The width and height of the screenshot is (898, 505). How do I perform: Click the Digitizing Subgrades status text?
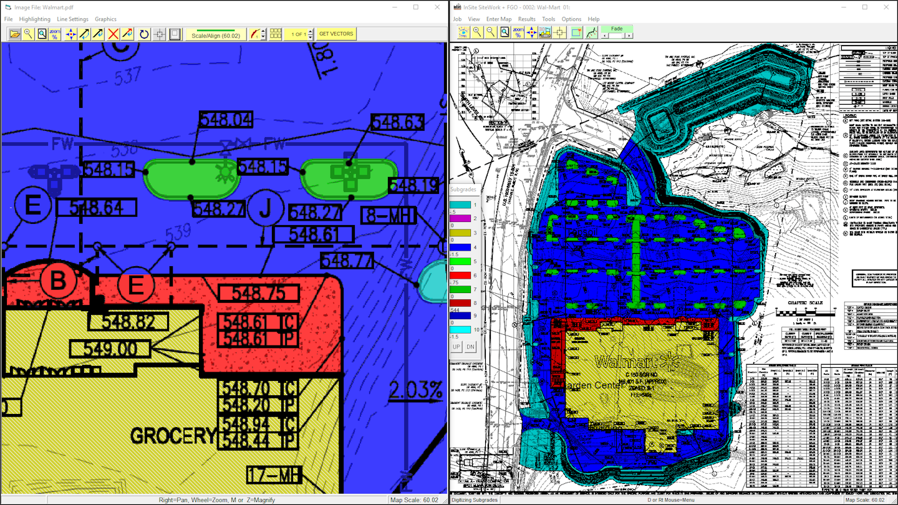(475, 500)
